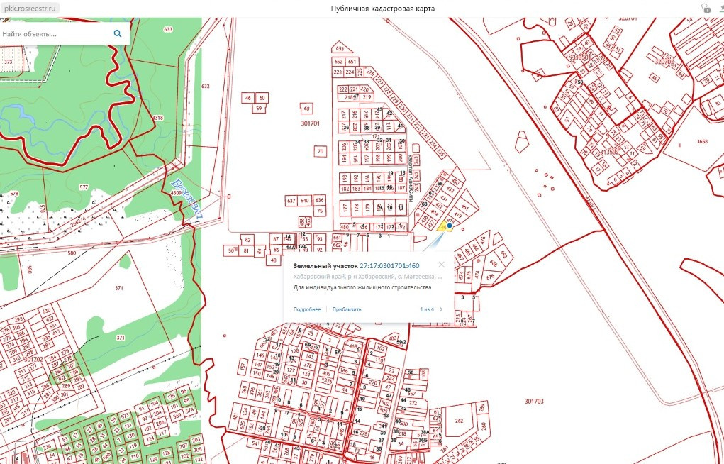Viewport: 724px width, 464px height.
Task: Click parcel label '577' on map
Action: 84,187
